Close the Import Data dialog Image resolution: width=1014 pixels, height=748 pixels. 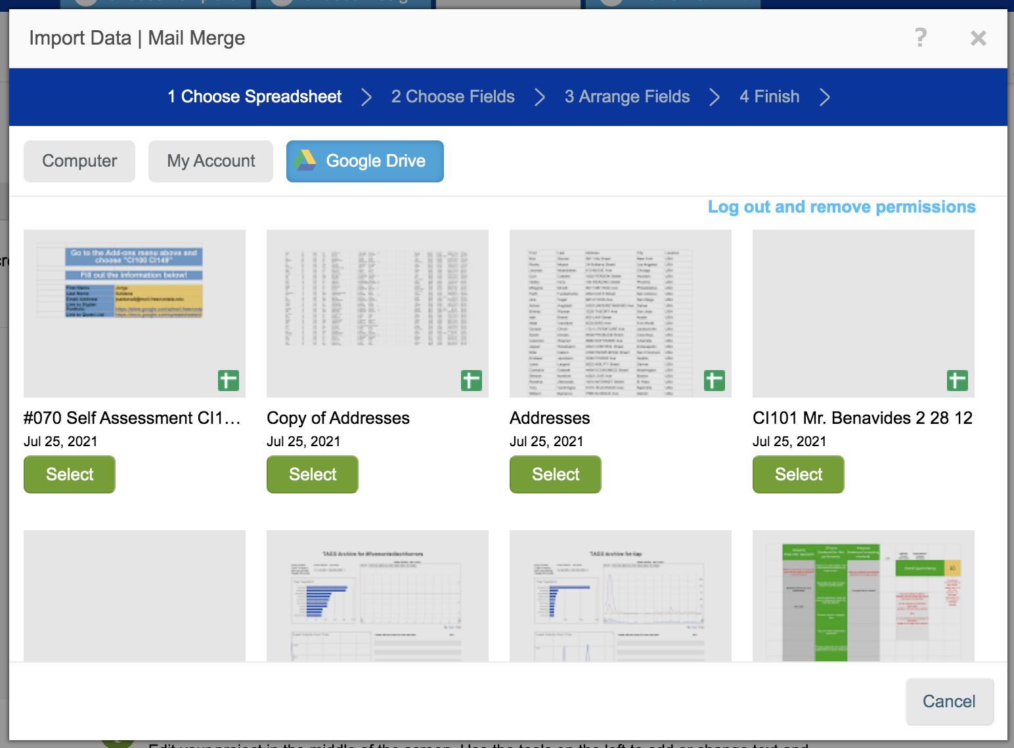[978, 38]
